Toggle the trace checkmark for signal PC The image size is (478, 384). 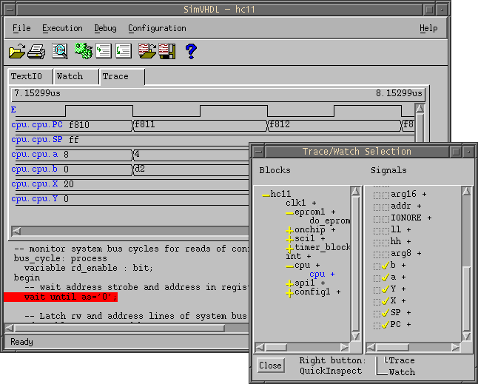click(x=384, y=325)
